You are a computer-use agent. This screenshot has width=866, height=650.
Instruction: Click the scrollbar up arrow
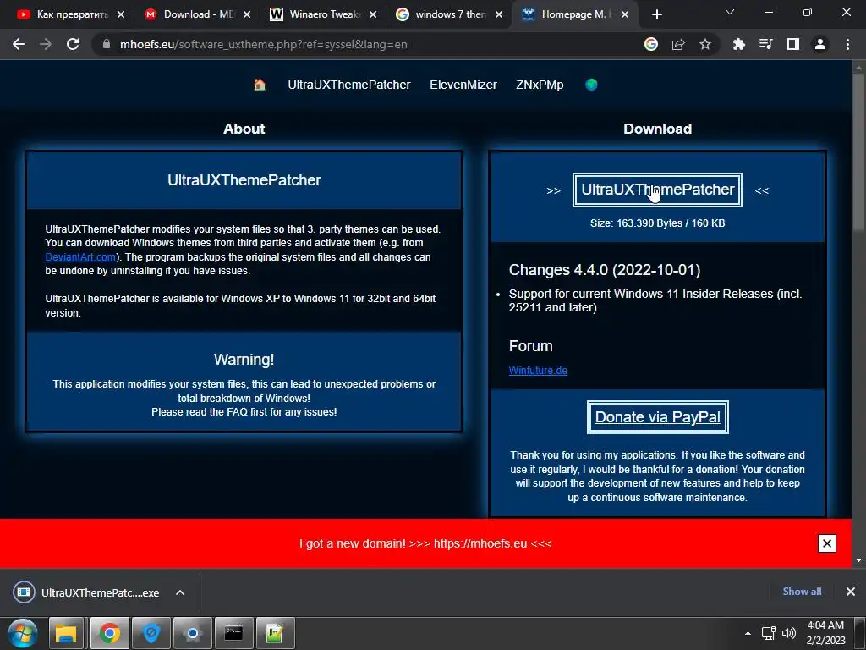click(x=858, y=68)
